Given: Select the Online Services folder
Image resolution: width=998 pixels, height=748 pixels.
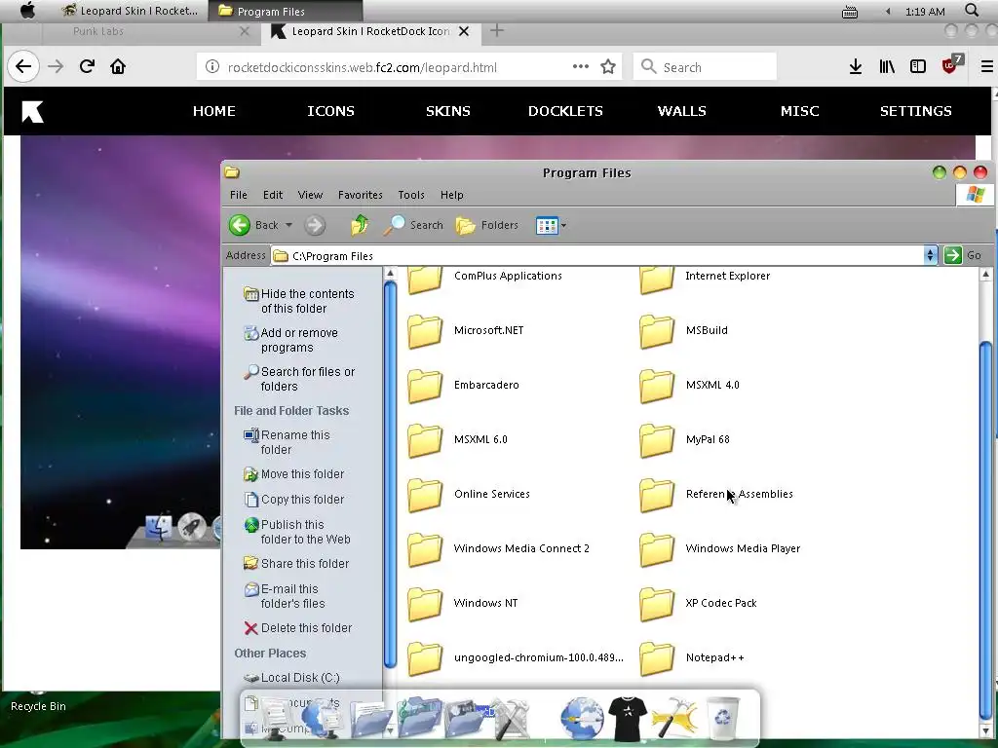Looking at the screenshot, I should tap(469, 494).
